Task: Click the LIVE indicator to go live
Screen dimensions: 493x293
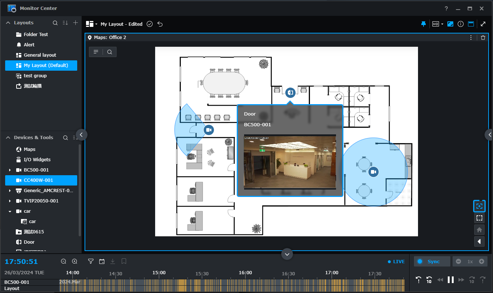Action: [x=396, y=261]
